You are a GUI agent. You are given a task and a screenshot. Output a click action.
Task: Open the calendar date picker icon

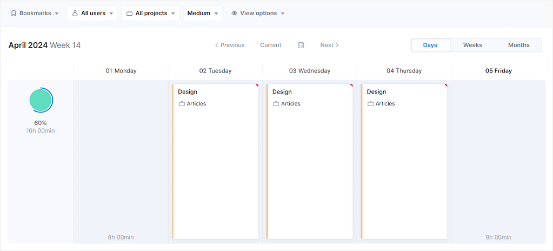tap(301, 45)
